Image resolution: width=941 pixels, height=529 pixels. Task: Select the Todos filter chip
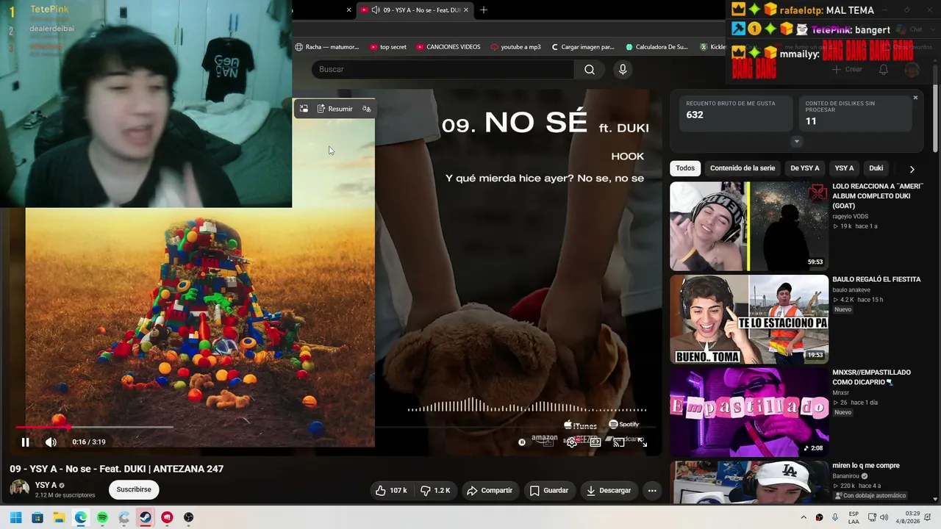point(685,168)
